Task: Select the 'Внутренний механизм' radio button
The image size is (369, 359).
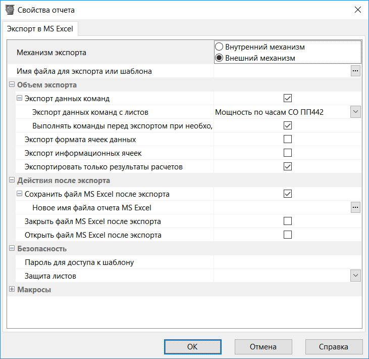Action: (x=219, y=47)
